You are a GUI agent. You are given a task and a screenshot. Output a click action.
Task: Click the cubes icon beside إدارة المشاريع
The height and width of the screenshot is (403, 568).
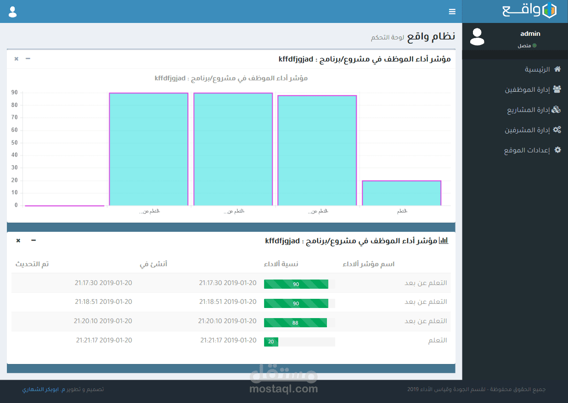point(557,110)
